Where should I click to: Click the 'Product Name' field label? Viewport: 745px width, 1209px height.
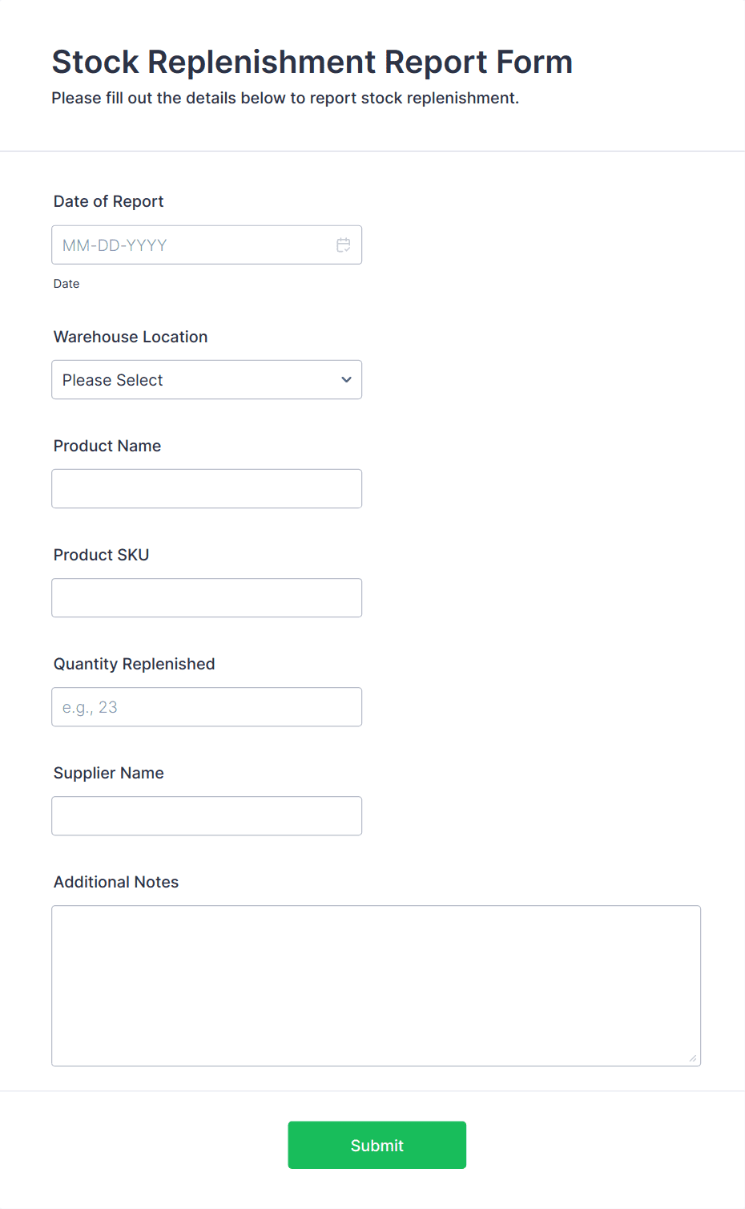tap(107, 446)
